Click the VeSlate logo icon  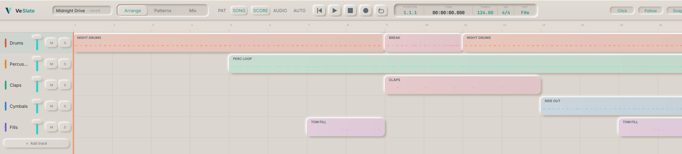(8, 11)
